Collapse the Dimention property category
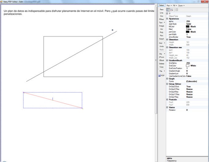 (167, 40)
